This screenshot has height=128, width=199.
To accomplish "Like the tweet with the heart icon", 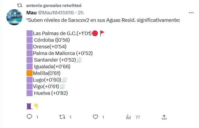I will [96, 117].
